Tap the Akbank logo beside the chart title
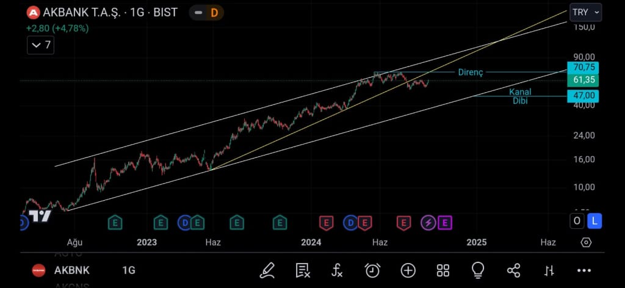The image size is (625, 288). pyautogui.click(x=33, y=13)
